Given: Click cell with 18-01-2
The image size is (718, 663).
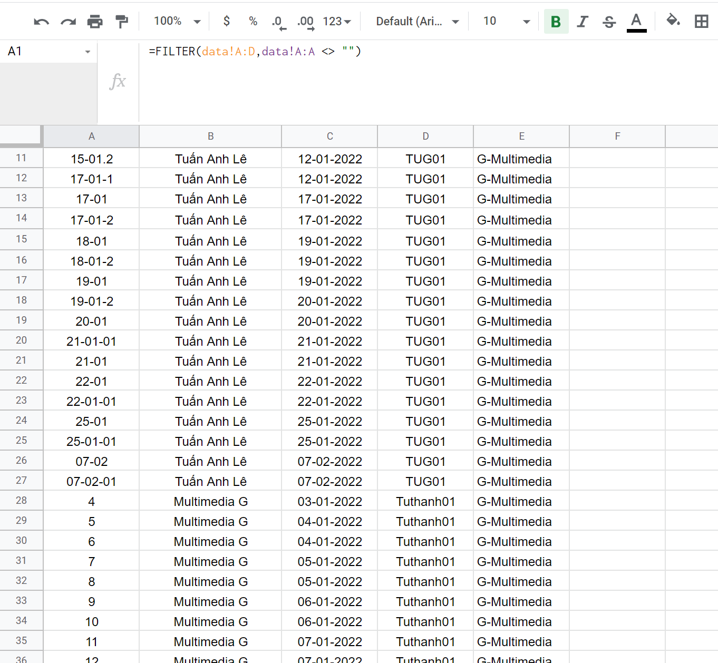Looking at the screenshot, I should (x=91, y=261).
